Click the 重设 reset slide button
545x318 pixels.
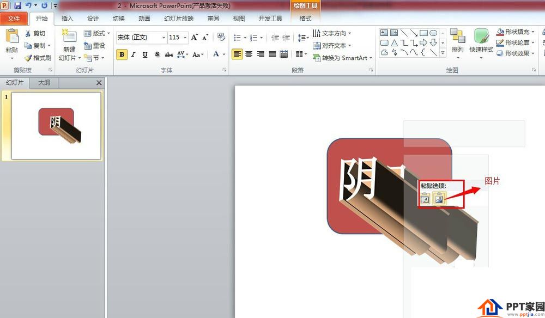tap(94, 46)
